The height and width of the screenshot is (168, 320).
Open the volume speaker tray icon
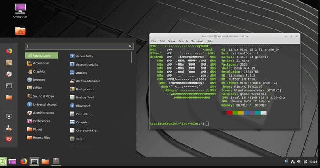click(299, 161)
